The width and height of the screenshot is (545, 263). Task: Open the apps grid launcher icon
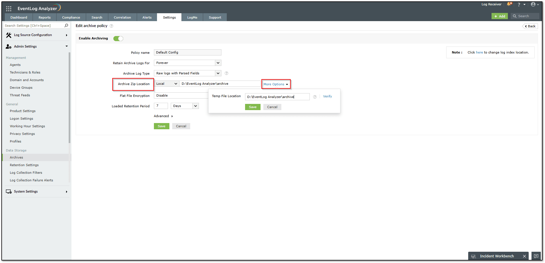pos(9,9)
